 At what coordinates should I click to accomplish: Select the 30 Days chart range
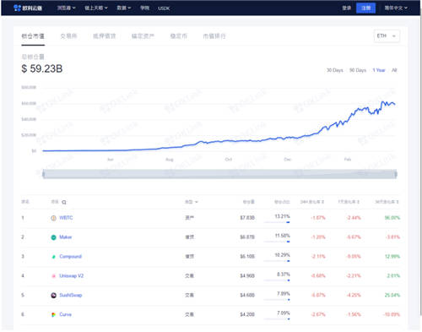(334, 70)
